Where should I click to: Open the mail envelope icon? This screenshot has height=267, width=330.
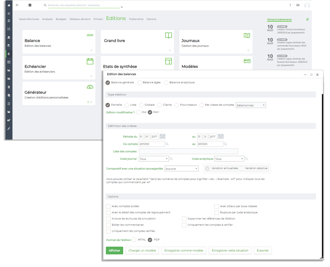click(x=298, y=5)
